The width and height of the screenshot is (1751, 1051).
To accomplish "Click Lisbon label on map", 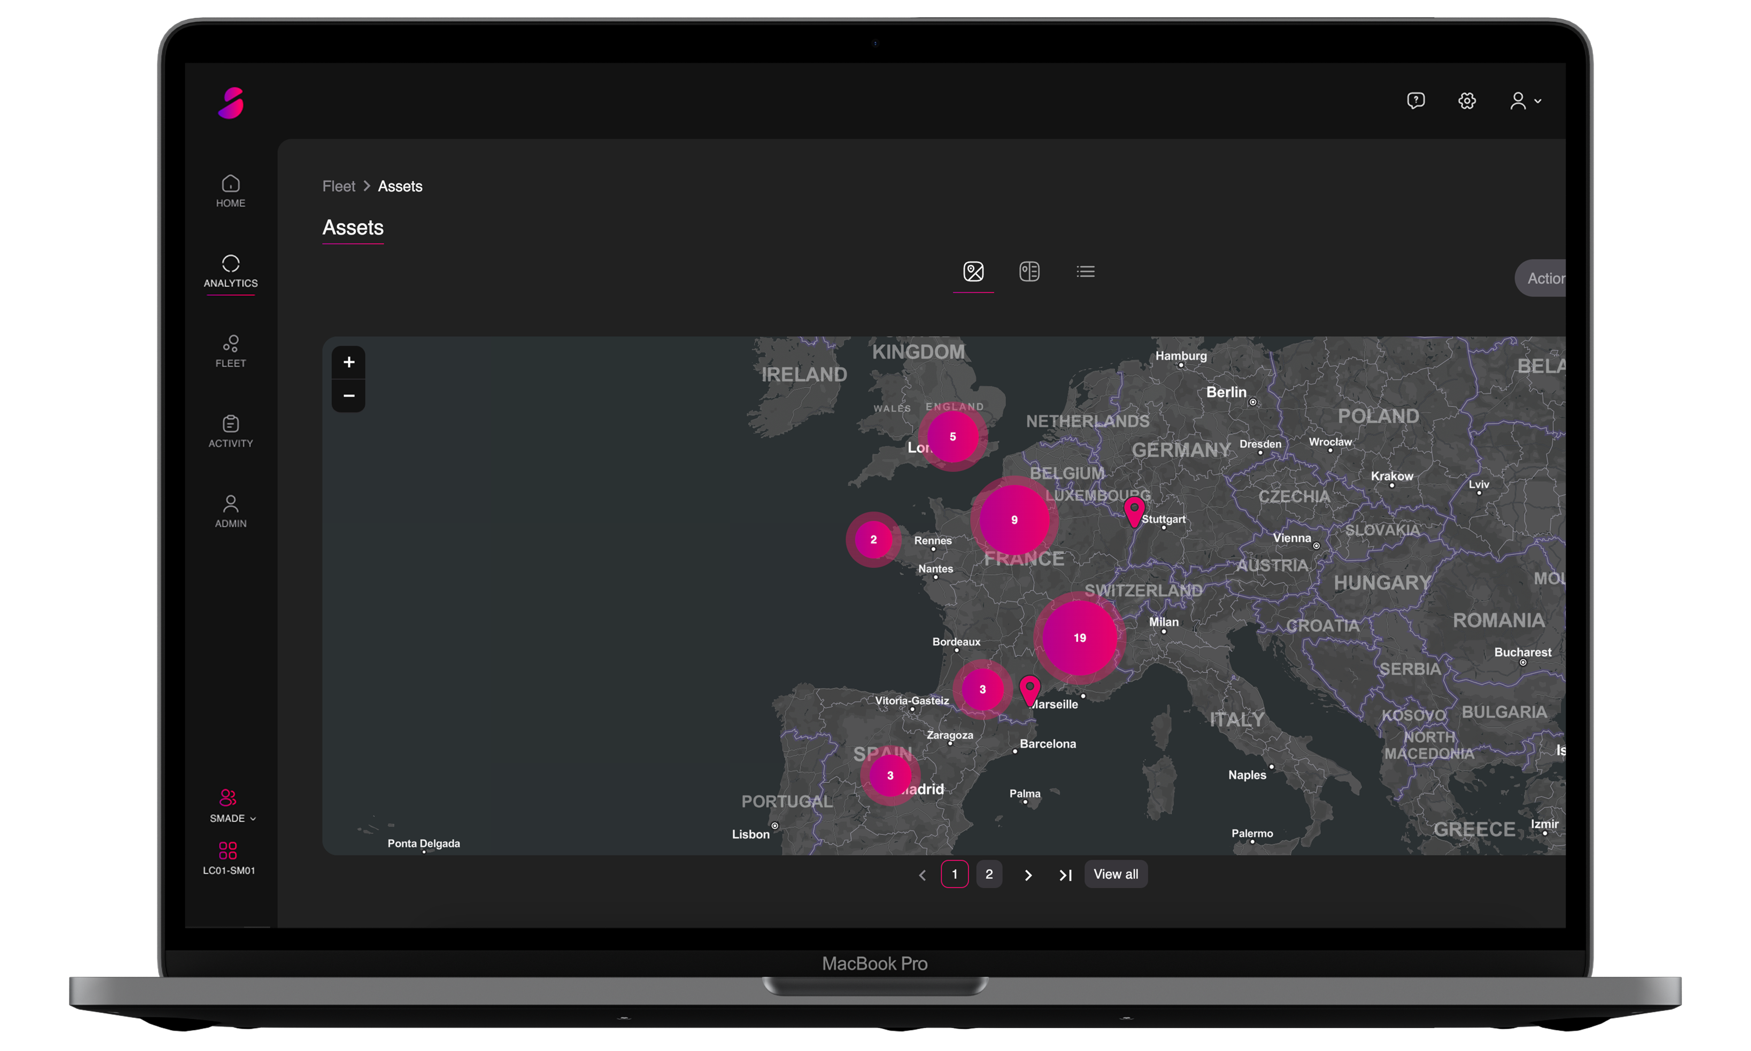I will point(750,834).
